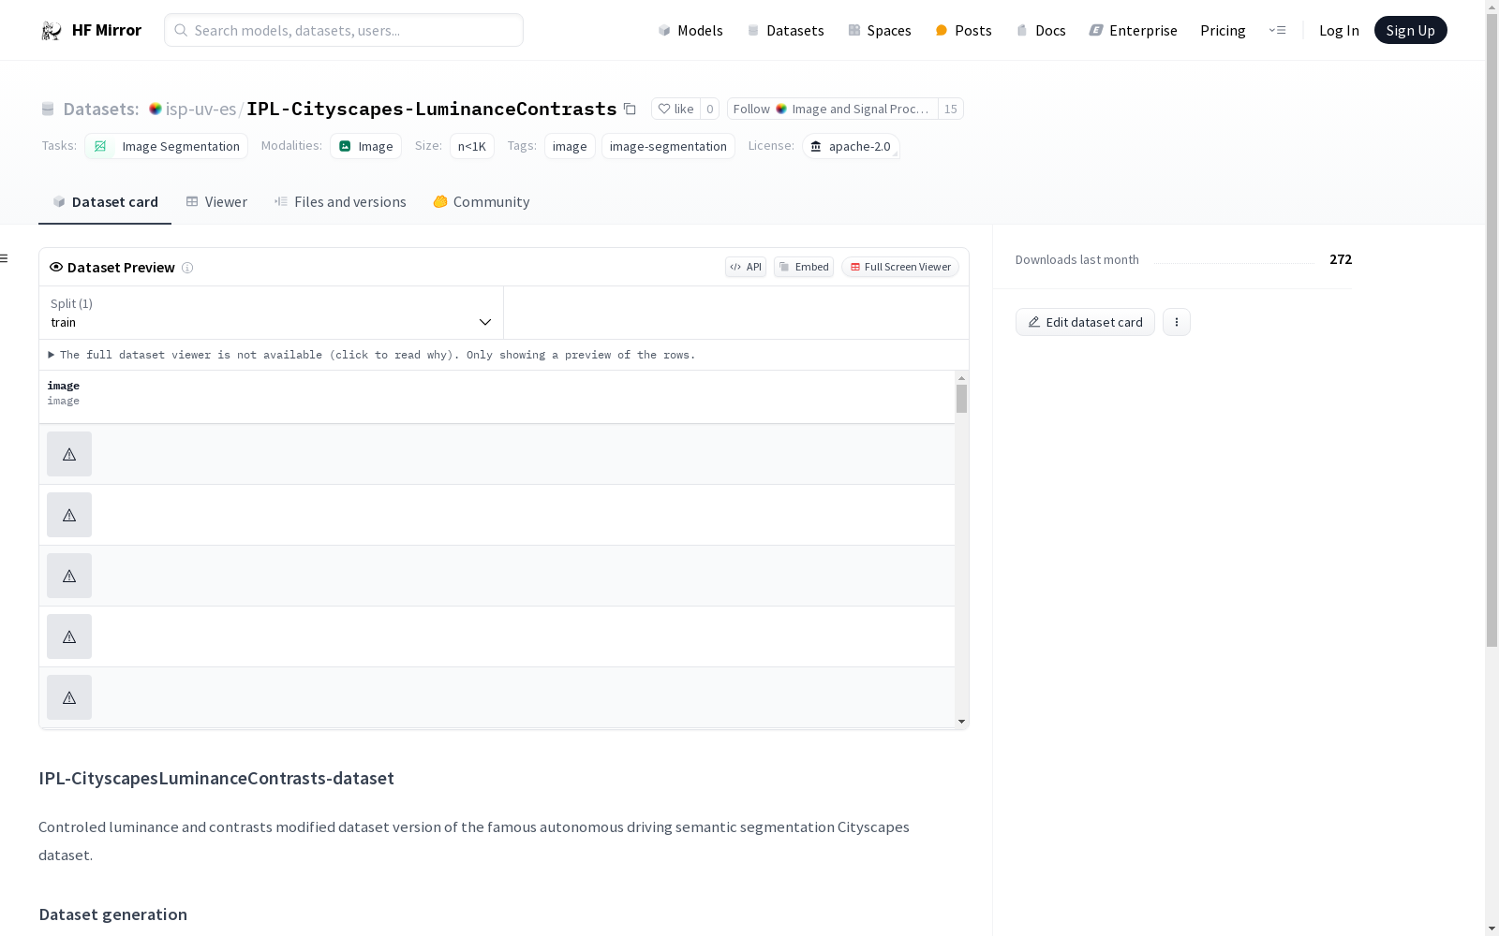The image size is (1499, 936).
Task: Open the isp-uv-es organization link
Action: coord(200,109)
